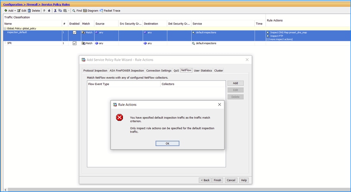The width and height of the screenshot is (351, 192).
Task: Move rule up with the up arrow
Action: [44, 10]
